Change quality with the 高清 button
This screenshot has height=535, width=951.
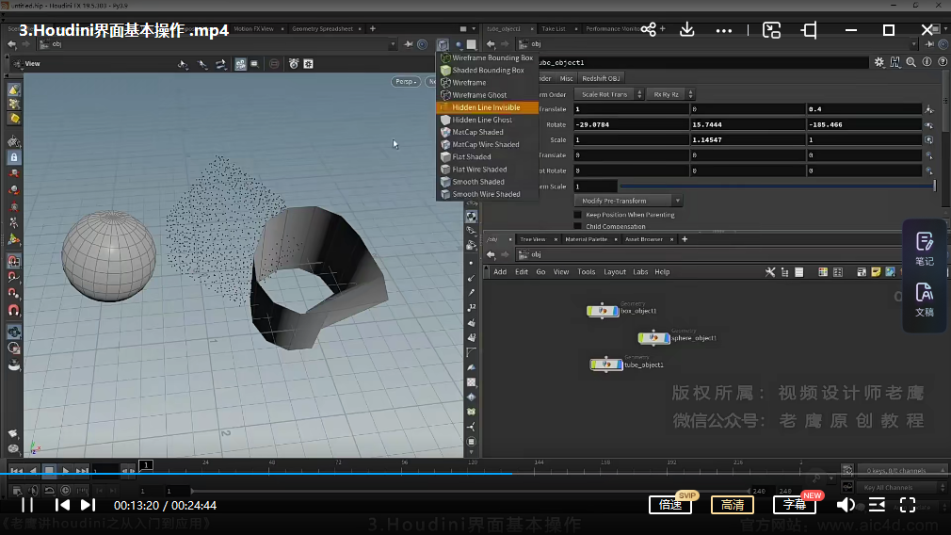(732, 505)
